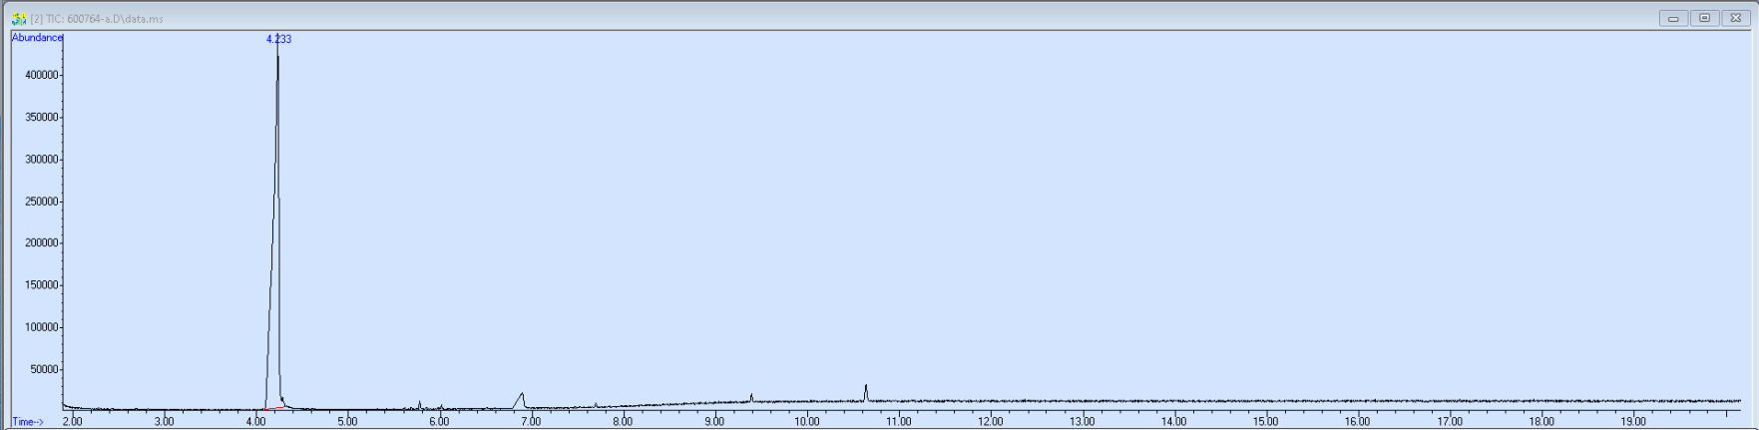Click the 2.00 time axis value

[73, 422]
